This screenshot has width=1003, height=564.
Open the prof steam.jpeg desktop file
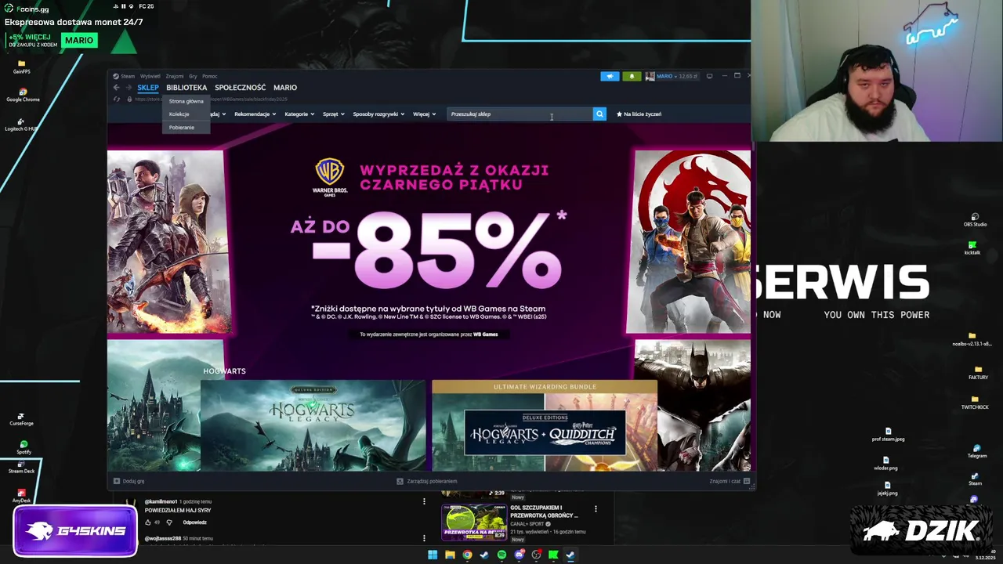888,435
